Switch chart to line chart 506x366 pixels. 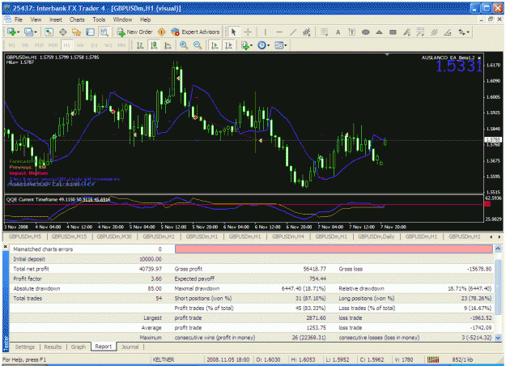[x=168, y=45]
